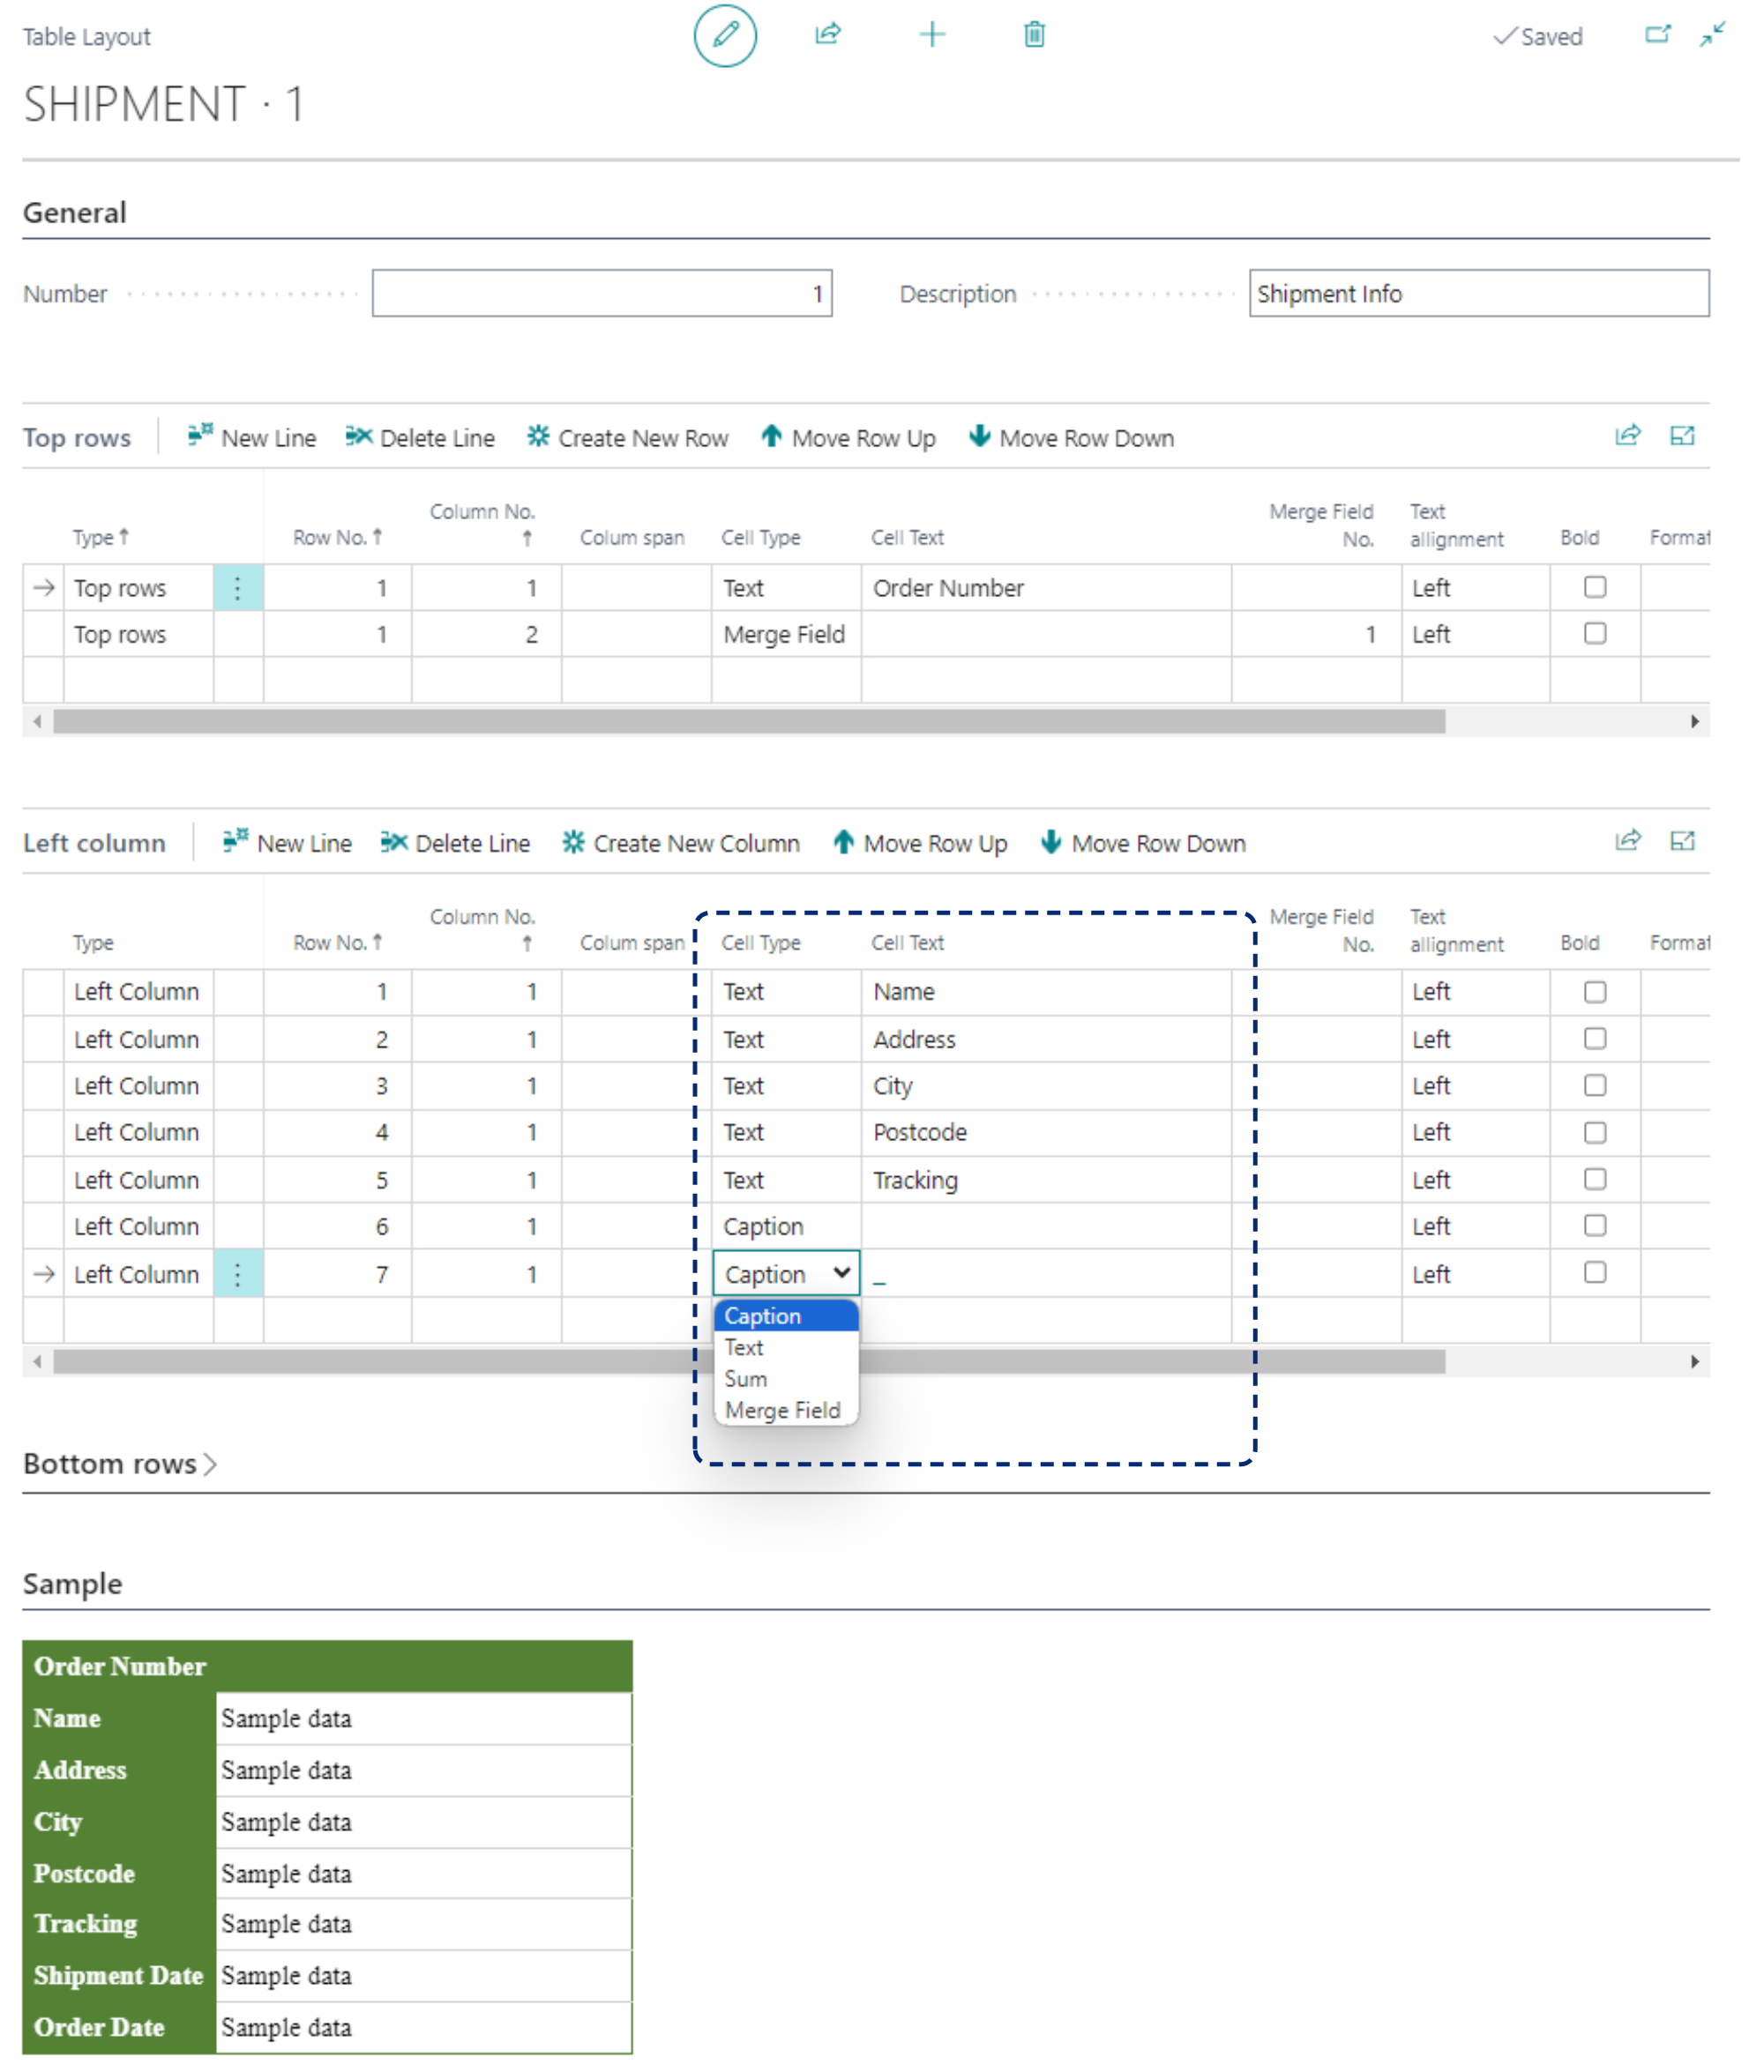The width and height of the screenshot is (1764, 2072).
Task: Toggle Bold checkbox for Left Column row 7
Action: click(1595, 1271)
